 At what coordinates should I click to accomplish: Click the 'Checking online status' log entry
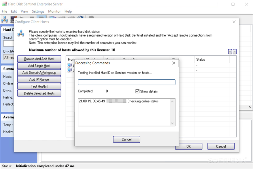[x=143, y=101]
